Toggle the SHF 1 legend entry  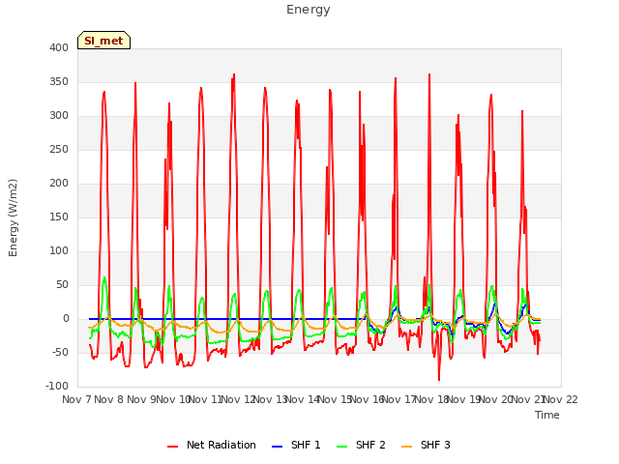(297, 445)
